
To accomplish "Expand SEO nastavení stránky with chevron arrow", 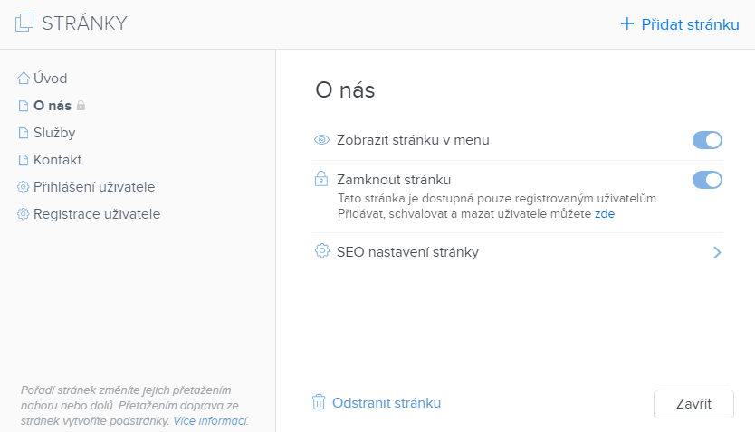I will pos(717,252).
